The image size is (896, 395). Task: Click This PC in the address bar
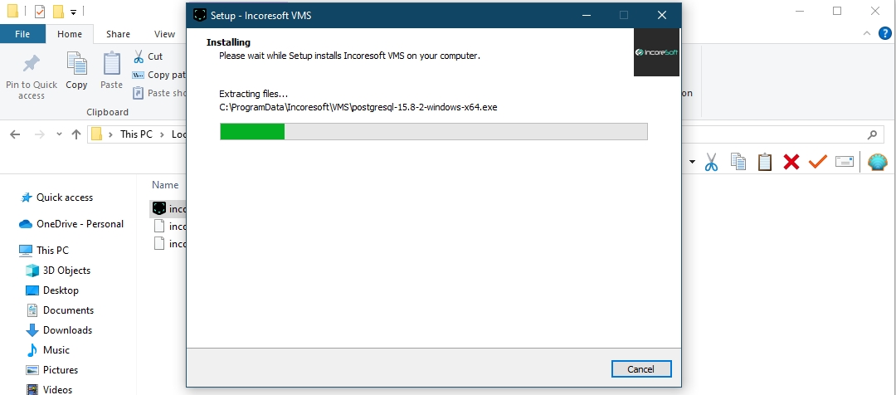136,134
